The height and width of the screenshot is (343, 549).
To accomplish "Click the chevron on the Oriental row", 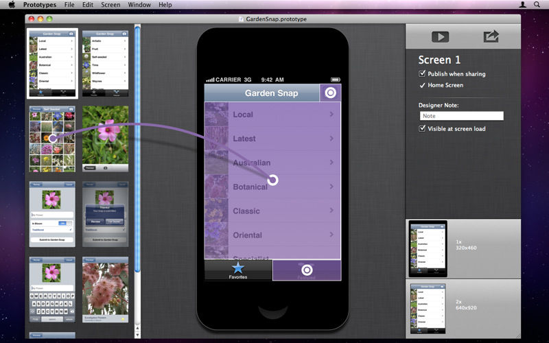I will pyautogui.click(x=331, y=235).
